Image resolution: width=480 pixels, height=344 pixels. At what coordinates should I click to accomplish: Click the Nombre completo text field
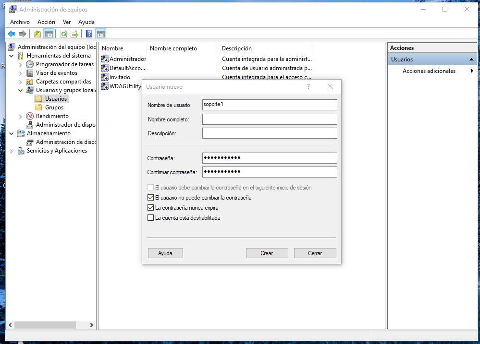tap(270, 119)
